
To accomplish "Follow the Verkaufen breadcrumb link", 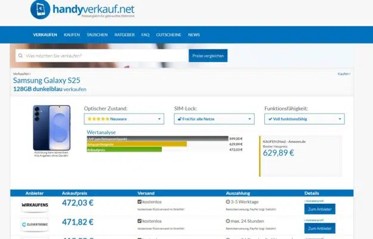I will (x=21, y=74).
